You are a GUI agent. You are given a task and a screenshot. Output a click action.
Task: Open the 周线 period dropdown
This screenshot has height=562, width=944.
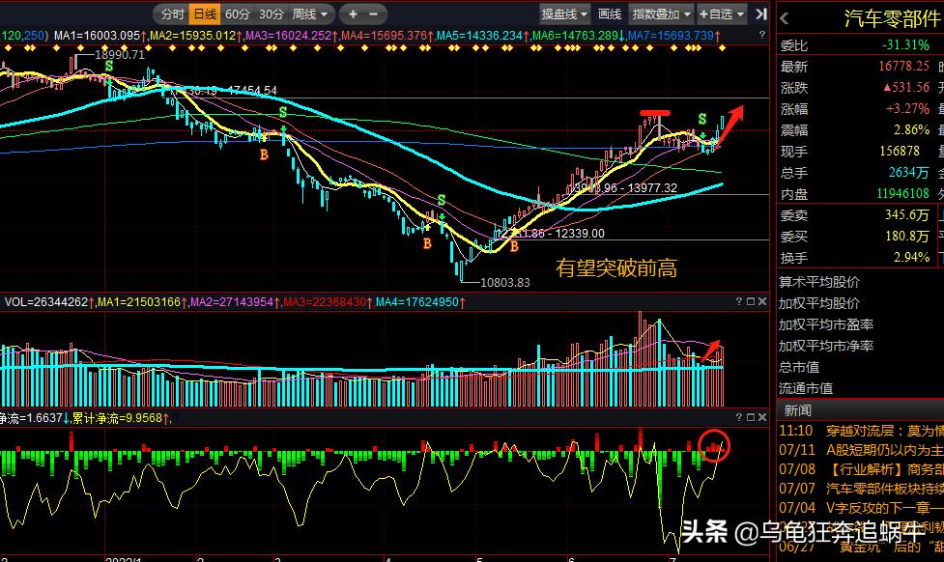coord(310,14)
